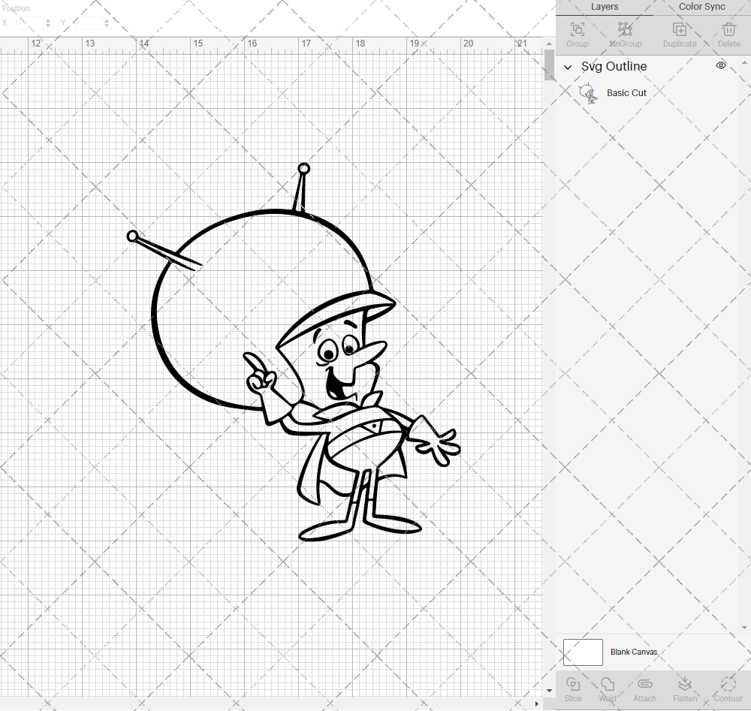Select the cartoon character artwork on canvas

pos(293,353)
